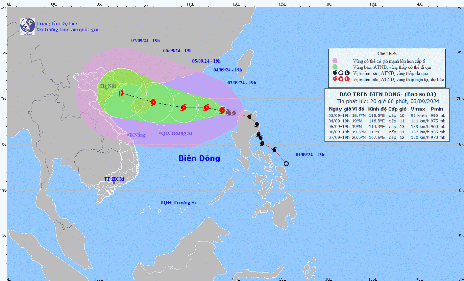Select the 07/09/24 - 19h forecast time label

(145, 41)
